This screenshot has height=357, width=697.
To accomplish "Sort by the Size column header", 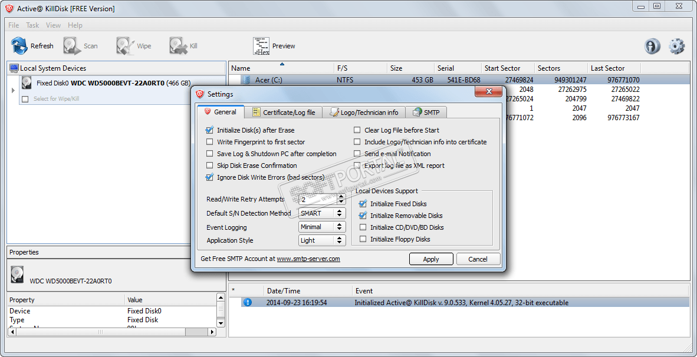I will 411,68.
